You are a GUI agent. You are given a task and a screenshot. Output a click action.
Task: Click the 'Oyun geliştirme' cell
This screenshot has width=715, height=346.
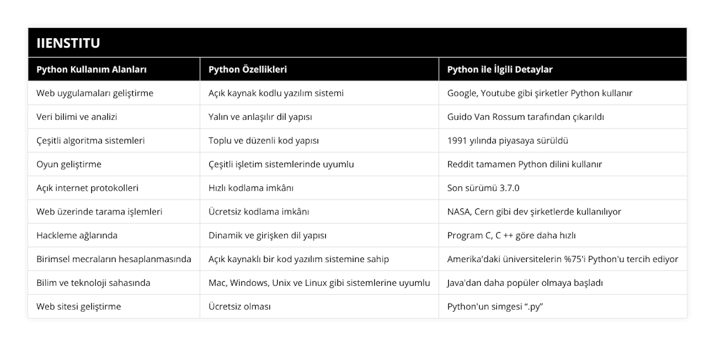(70, 164)
